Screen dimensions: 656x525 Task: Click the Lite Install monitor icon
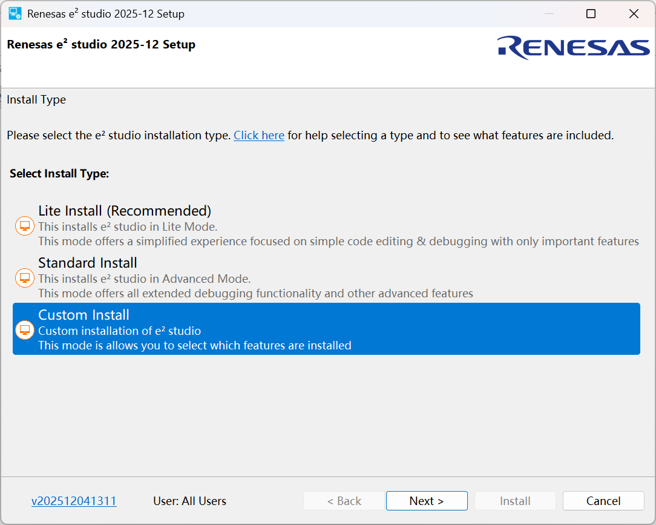(25, 226)
